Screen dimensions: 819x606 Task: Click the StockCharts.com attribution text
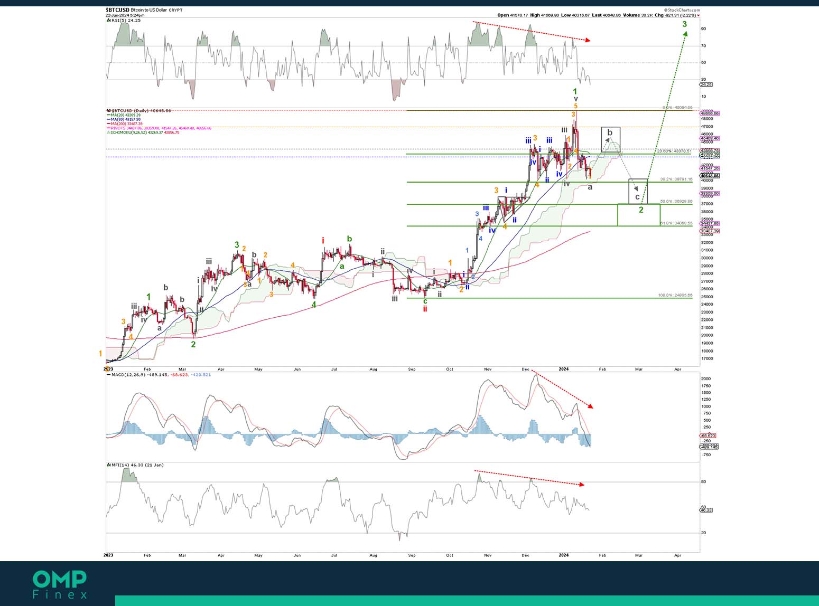(682, 10)
